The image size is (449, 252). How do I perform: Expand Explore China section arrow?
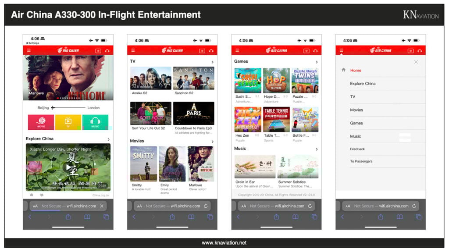point(109,139)
